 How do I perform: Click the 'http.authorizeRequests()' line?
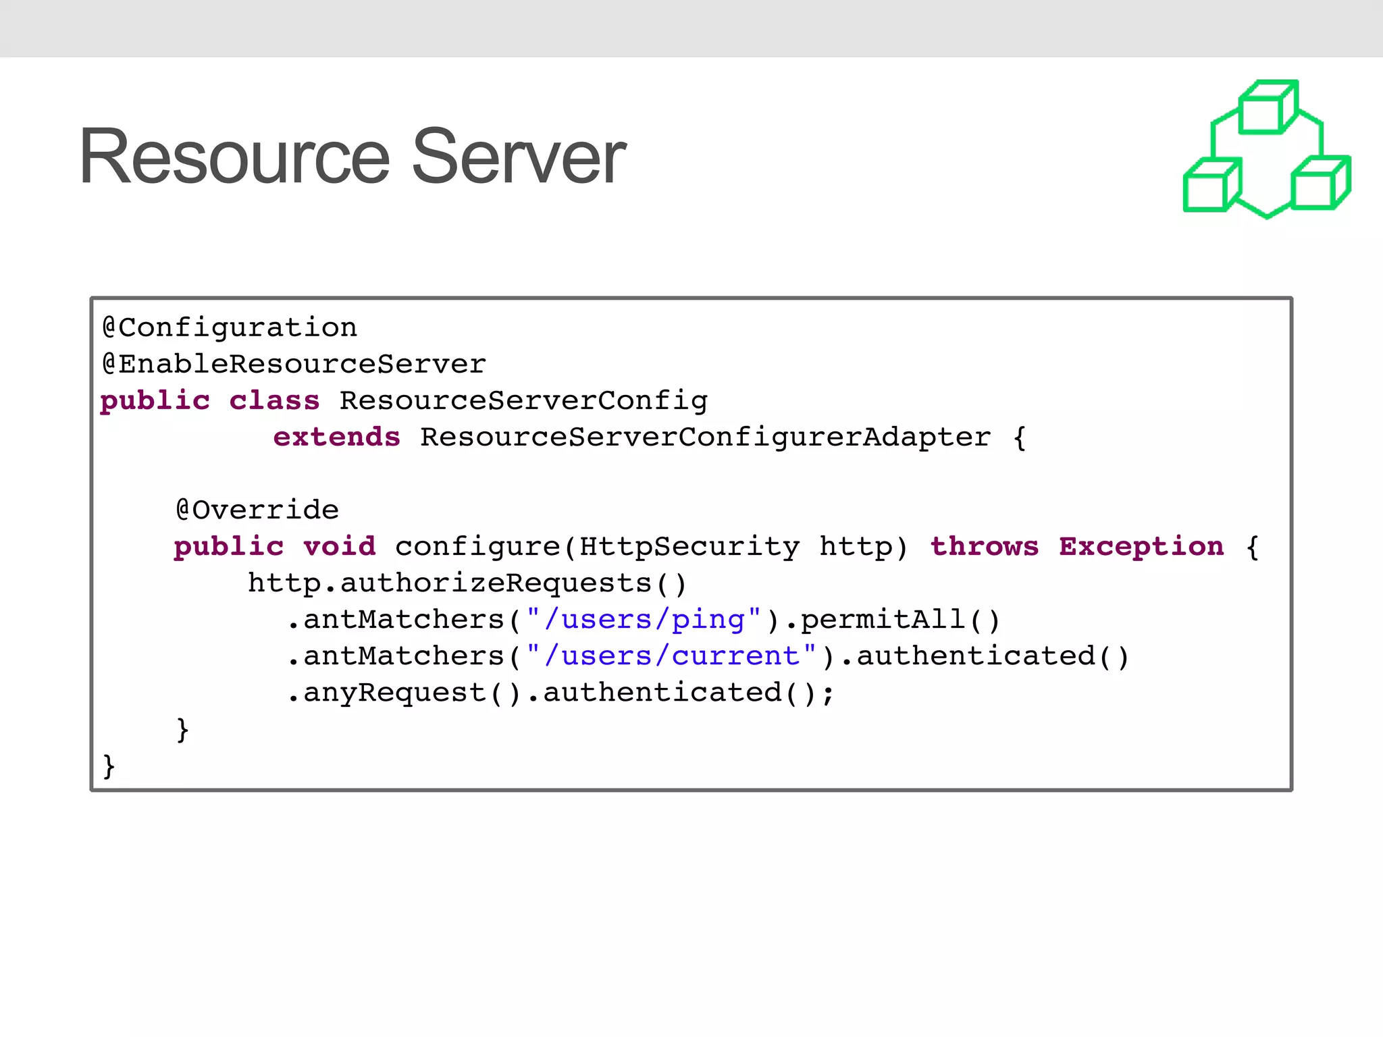(467, 583)
